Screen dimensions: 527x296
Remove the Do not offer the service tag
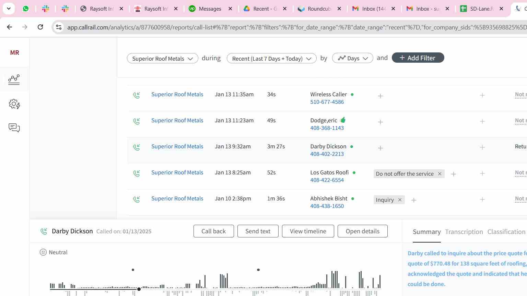pyautogui.click(x=440, y=174)
